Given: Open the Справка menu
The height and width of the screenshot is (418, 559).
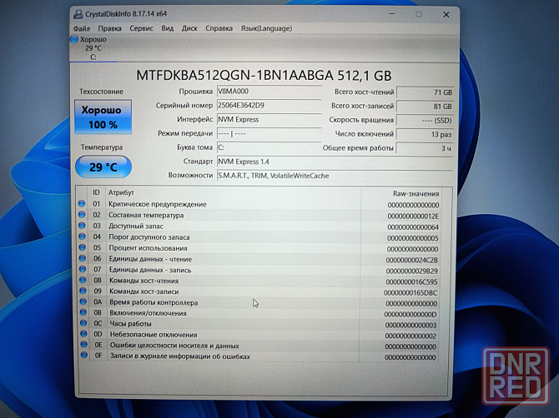Looking at the screenshot, I should 219,27.
